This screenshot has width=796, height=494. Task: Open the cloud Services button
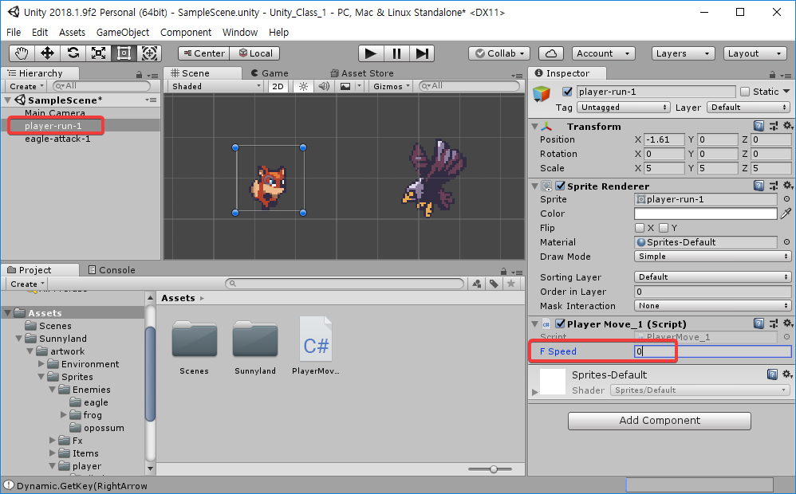[551, 53]
